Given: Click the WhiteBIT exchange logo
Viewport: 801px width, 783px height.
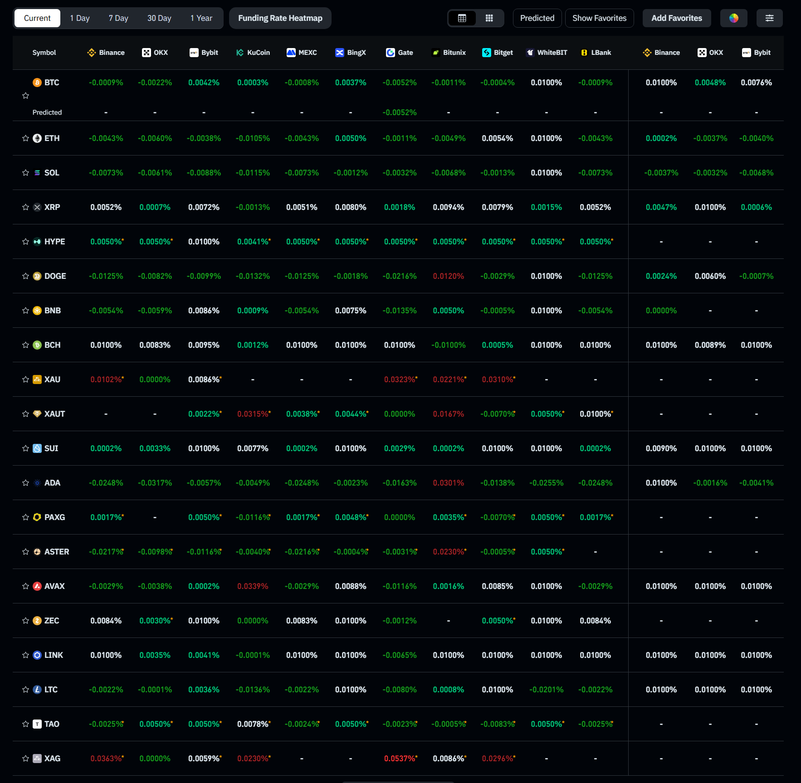Looking at the screenshot, I should [530, 52].
